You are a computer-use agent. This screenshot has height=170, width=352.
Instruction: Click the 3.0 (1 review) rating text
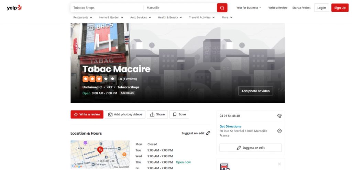[127, 79]
